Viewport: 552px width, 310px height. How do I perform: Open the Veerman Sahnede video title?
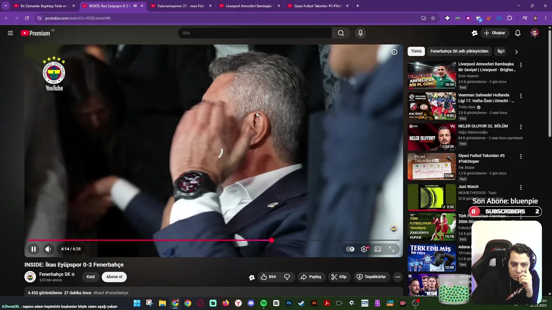click(486, 98)
